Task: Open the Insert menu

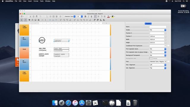Action: pyautogui.click(x=30, y=1)
